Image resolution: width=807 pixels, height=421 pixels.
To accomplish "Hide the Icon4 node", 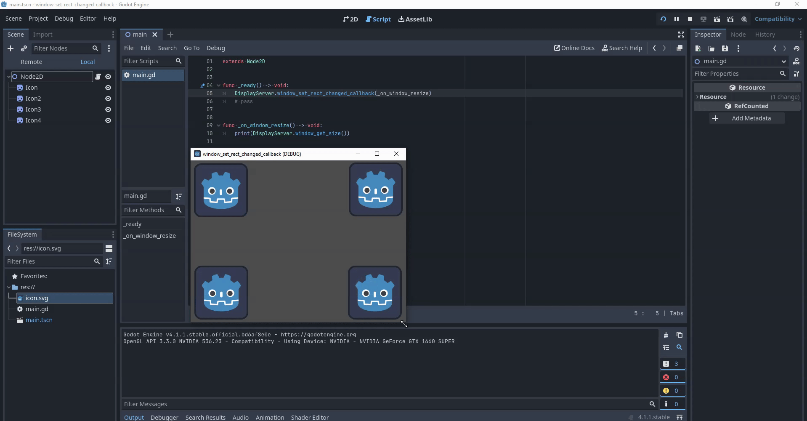I will pos(108,120).
